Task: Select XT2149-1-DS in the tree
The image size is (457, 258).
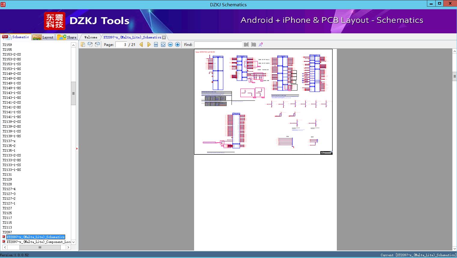Action: click(x=11, y=88)
